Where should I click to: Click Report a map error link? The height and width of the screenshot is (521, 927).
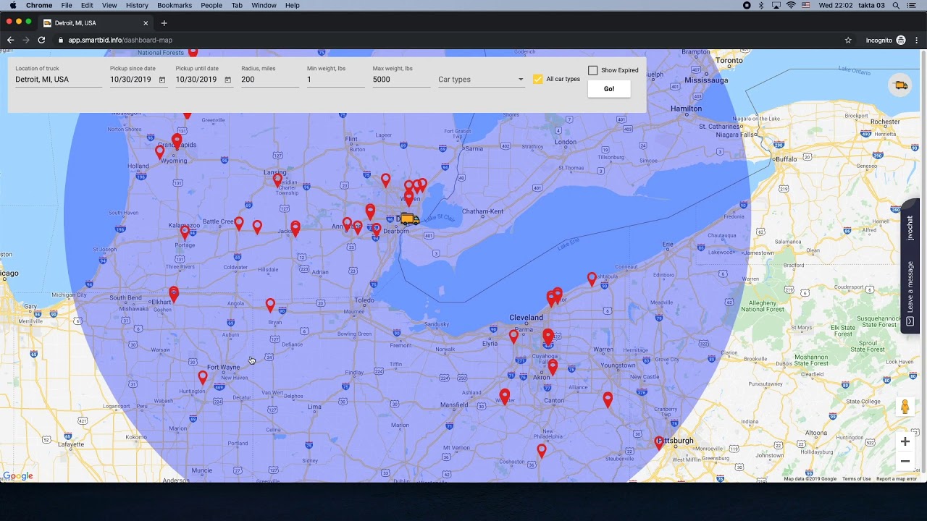click(897, 479)
